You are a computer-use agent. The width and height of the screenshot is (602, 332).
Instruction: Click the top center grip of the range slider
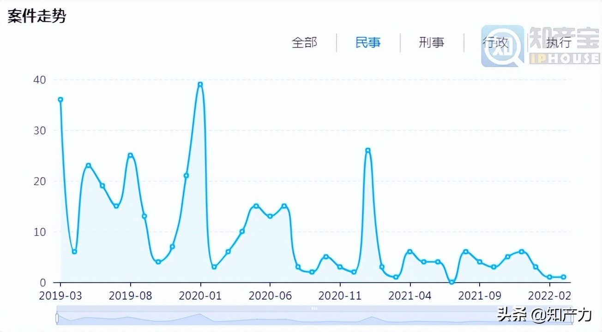[x=314, y=308]
